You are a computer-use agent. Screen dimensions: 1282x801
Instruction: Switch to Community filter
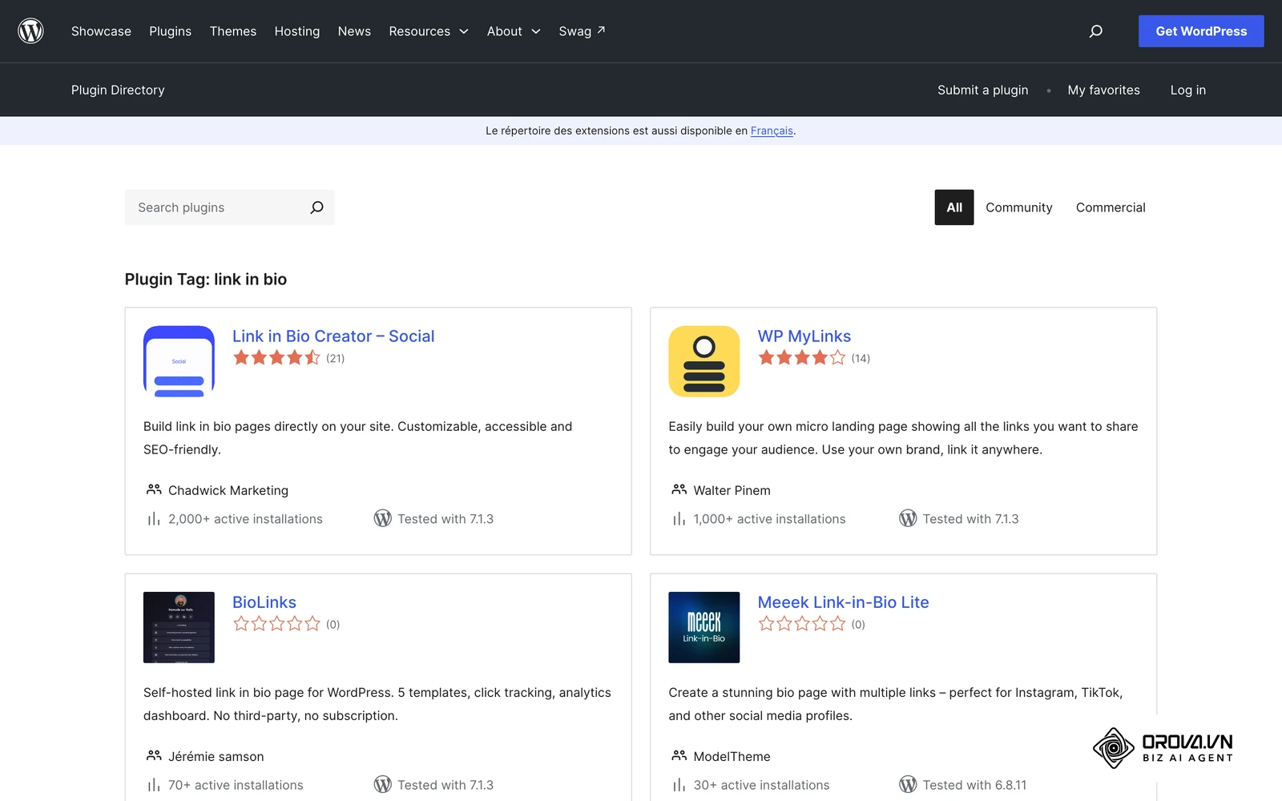[1019, 207]
